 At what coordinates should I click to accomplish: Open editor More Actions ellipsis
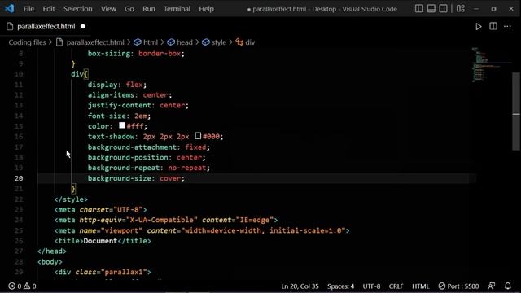point(507,26)
